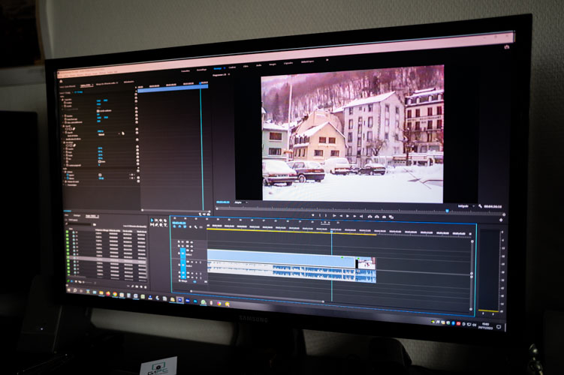Viewport: 564px width, 375px height.
Task: Click the Extract button
Action: coord(377,217)
